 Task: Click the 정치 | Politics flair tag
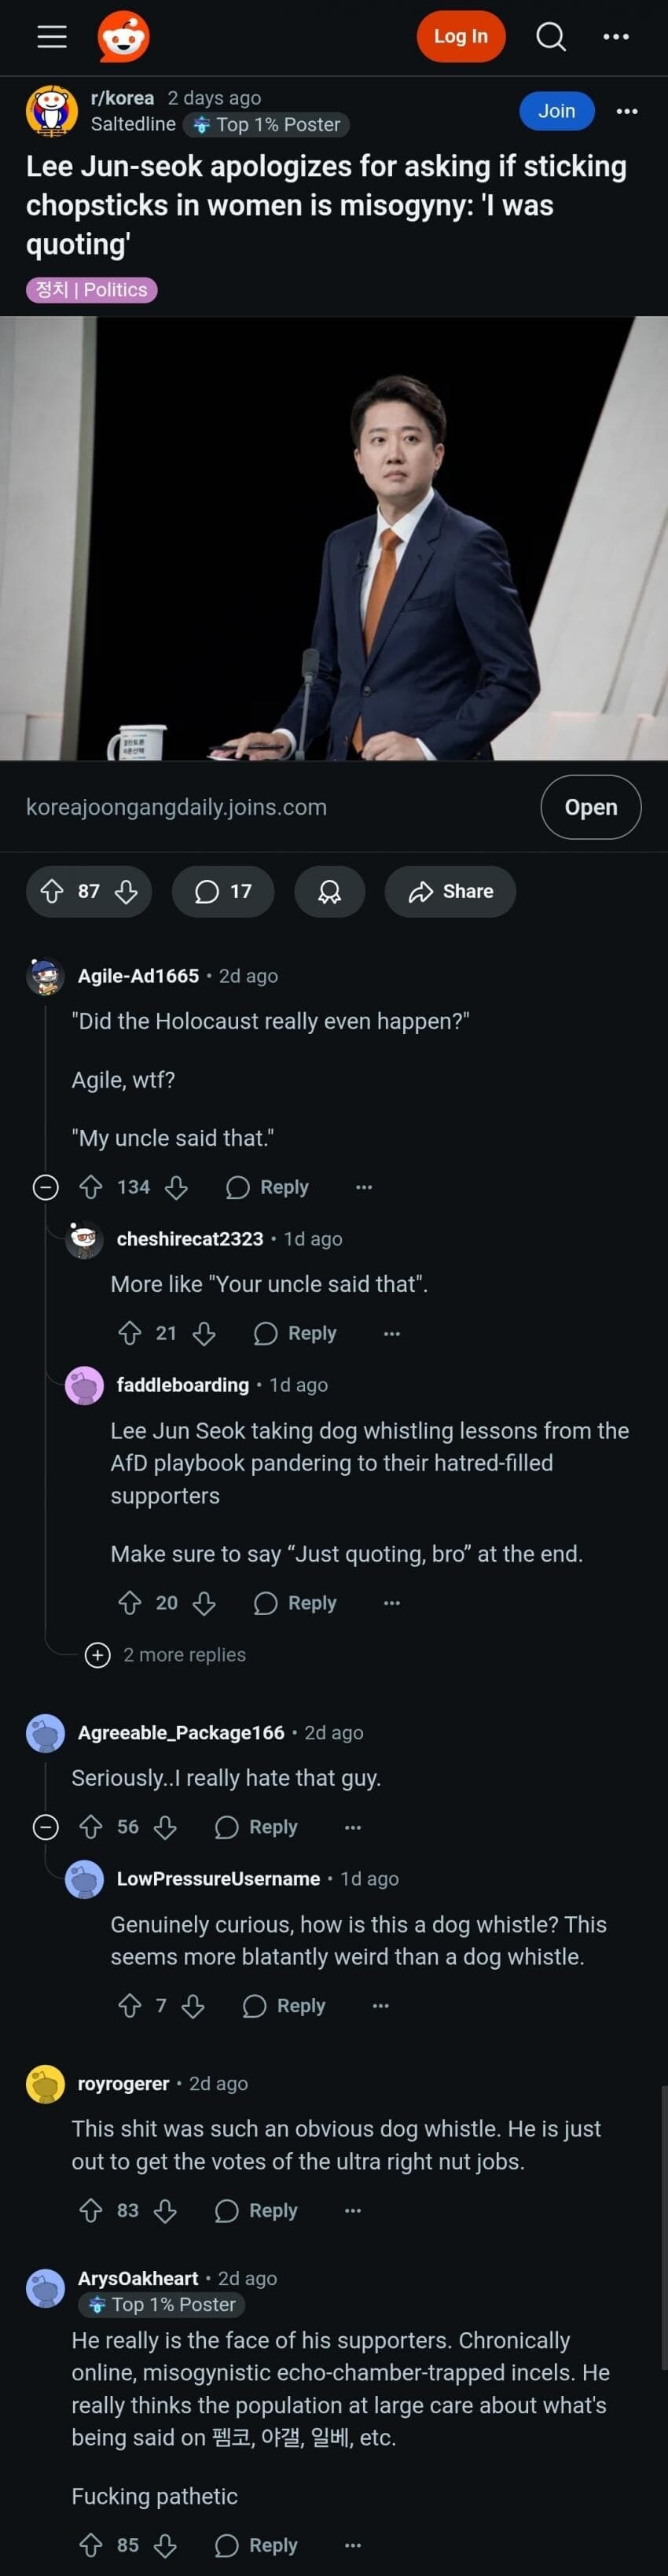click(91, 290)
